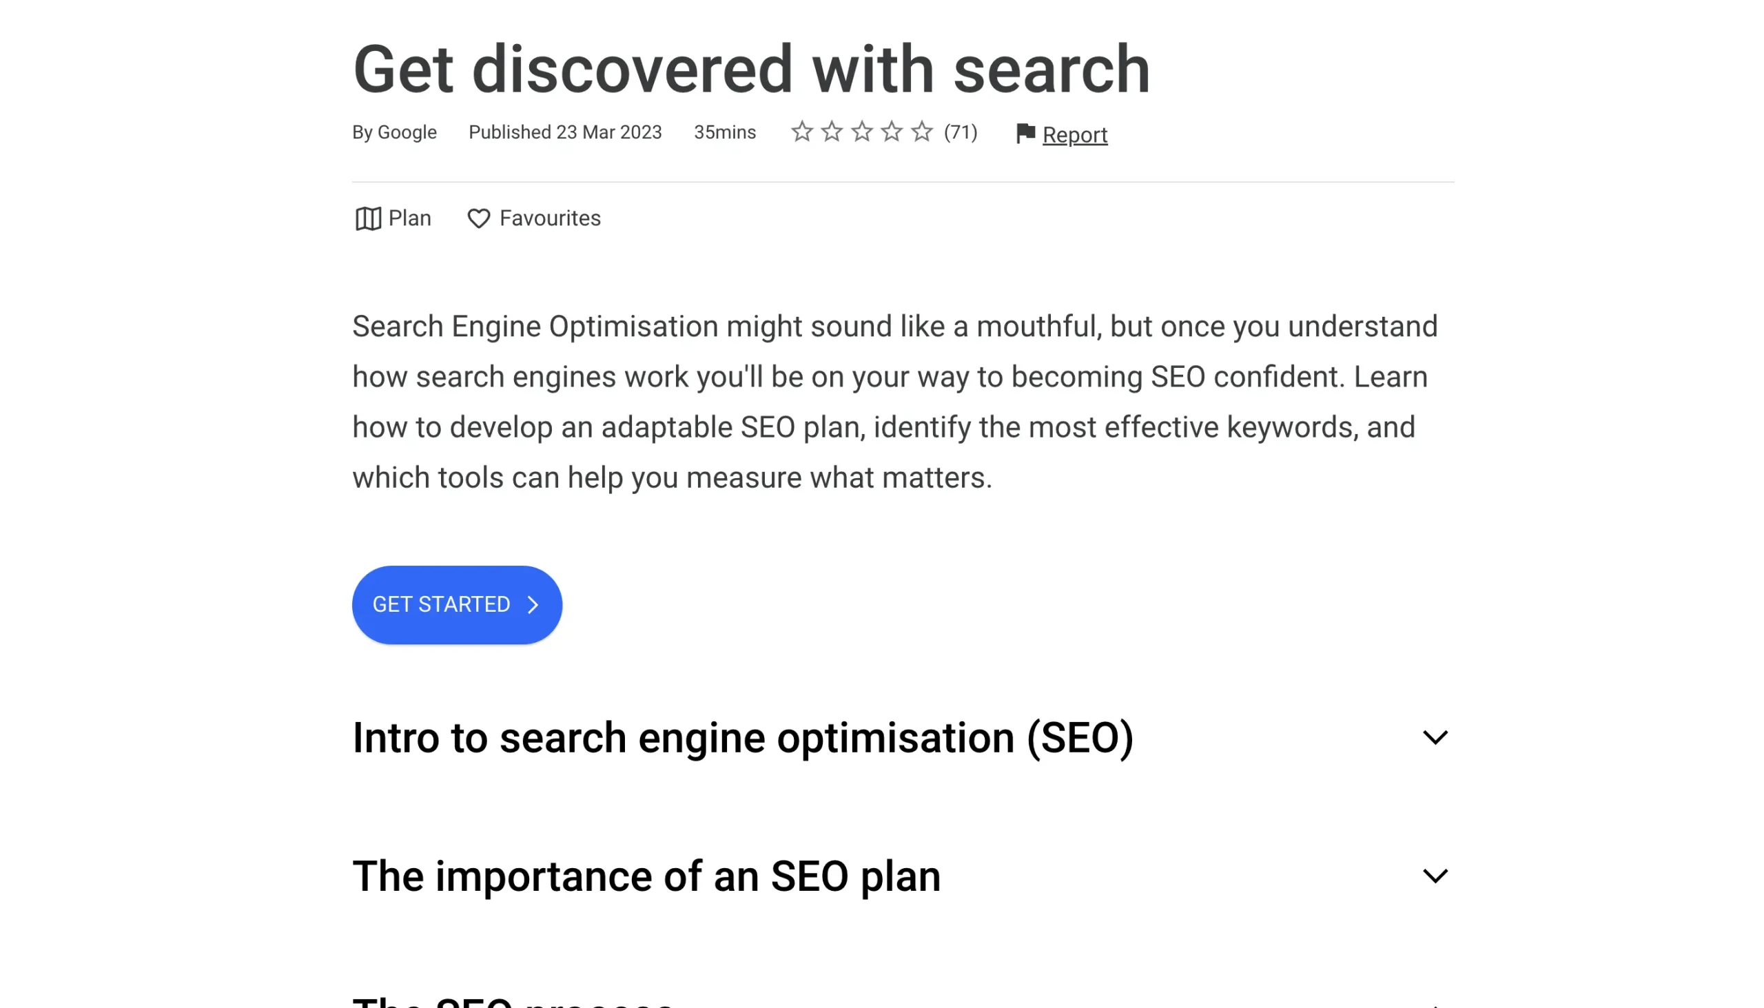View the 71 course ratings

click(x=961, y=132)
